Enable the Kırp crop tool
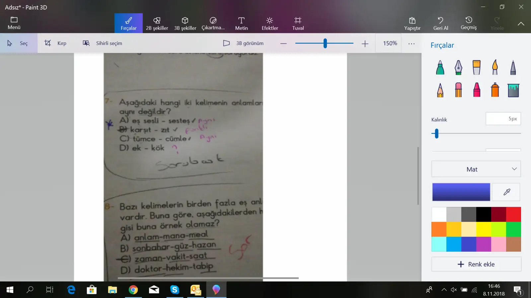 pyautogui.click(x=55, y=43)
